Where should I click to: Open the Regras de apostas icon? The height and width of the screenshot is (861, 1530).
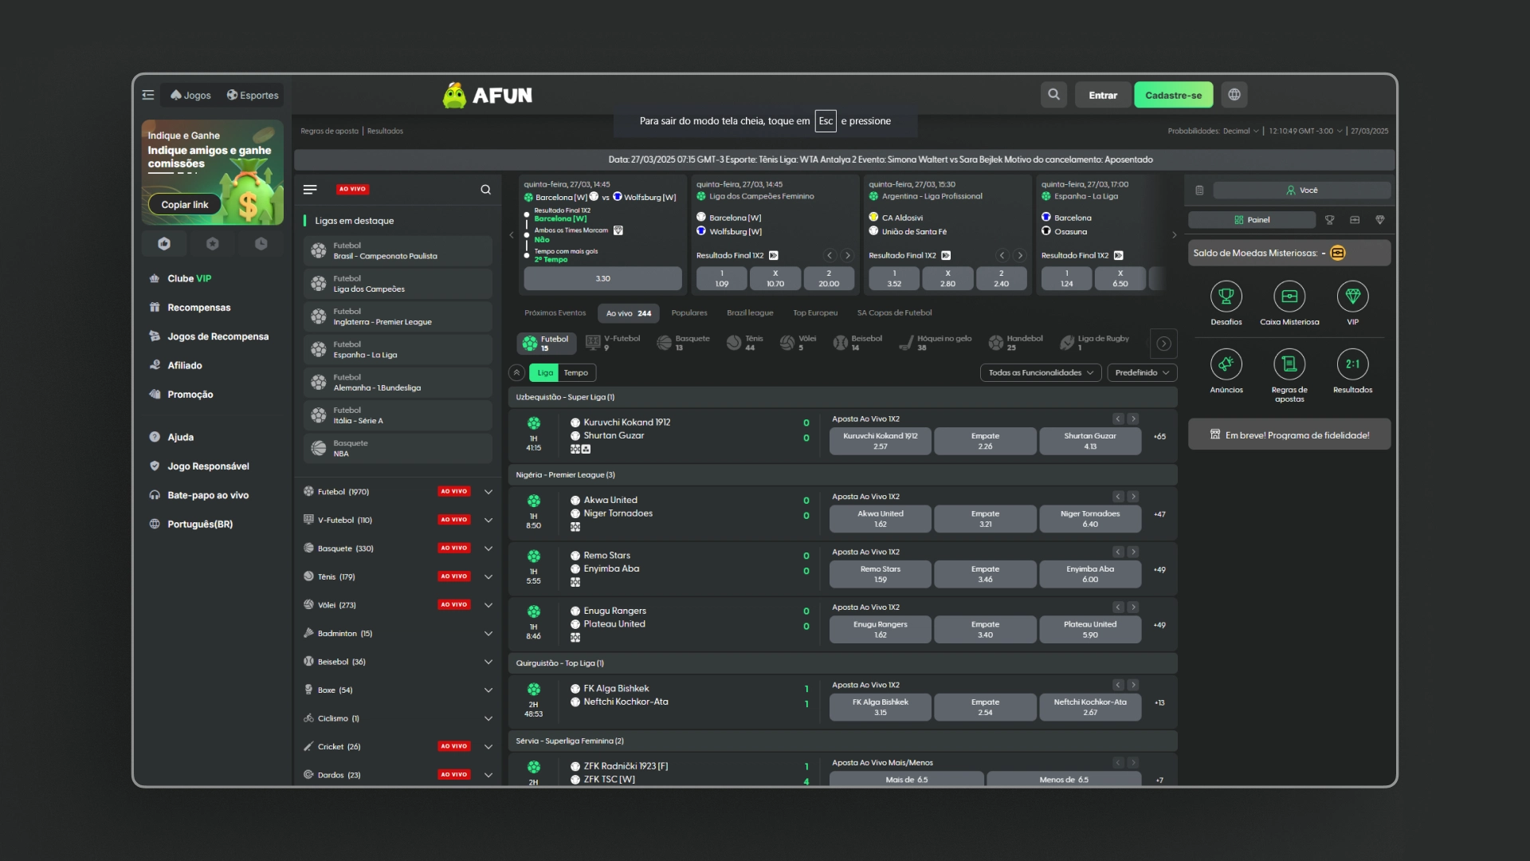[1289, 364]
